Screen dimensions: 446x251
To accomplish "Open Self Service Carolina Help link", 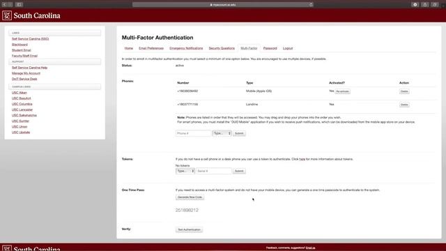I will (x=29, y=68).
